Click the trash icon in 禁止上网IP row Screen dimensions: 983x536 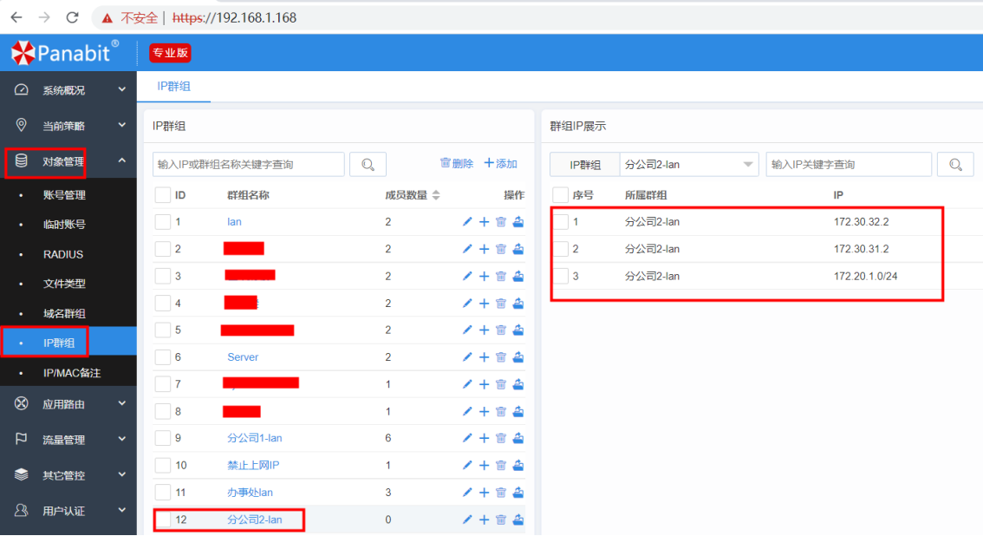[501, 465]
